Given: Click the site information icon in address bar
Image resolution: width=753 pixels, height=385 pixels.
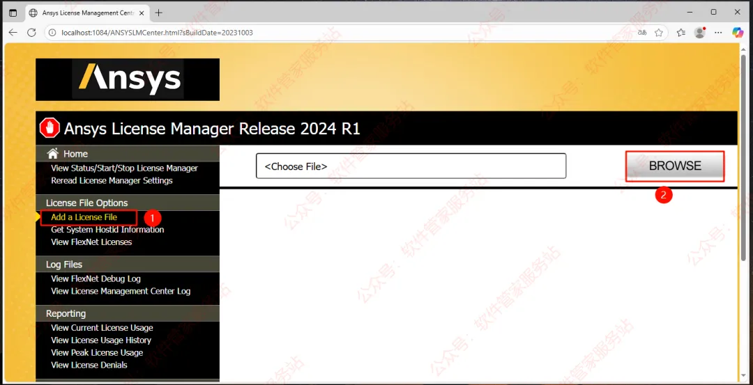Looking at the screenshot, I should (52, 33).
